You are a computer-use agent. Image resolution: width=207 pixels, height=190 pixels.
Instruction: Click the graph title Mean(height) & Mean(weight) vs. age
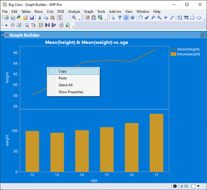pyautogui.click(x=86, y=42)
